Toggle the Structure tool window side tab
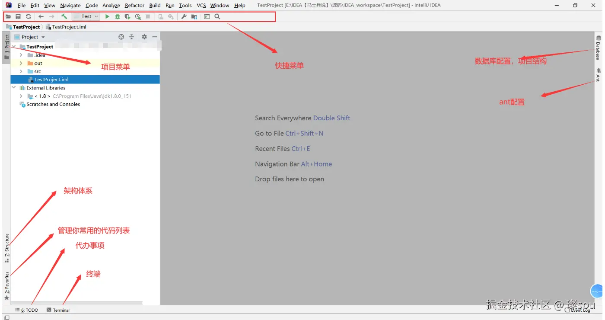This screenshot has width=605, height=320. tap(7, 248)
